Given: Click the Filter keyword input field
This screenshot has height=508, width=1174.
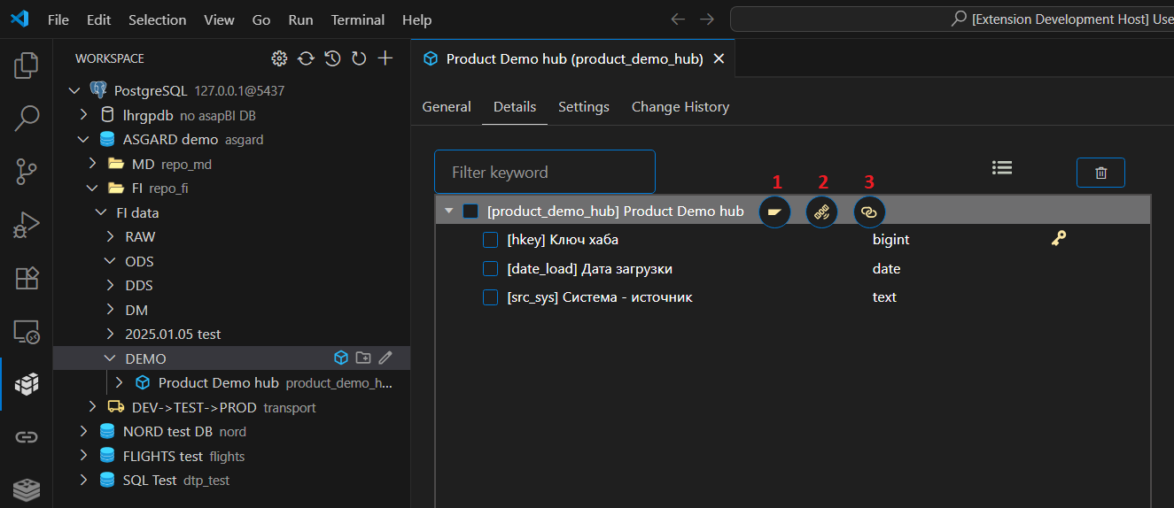Looking at the screenshot, I should (544, 173).
